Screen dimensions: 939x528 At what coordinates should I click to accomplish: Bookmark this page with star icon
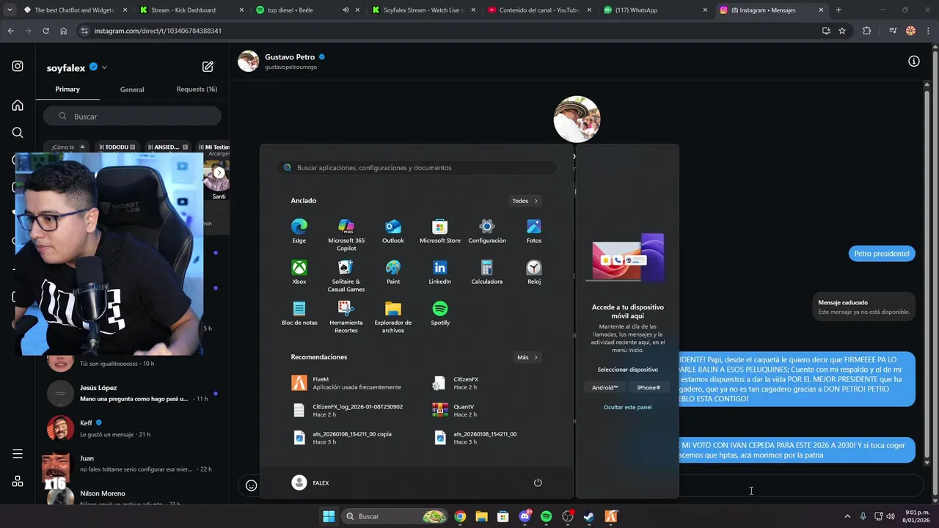[x=842, y=31]
